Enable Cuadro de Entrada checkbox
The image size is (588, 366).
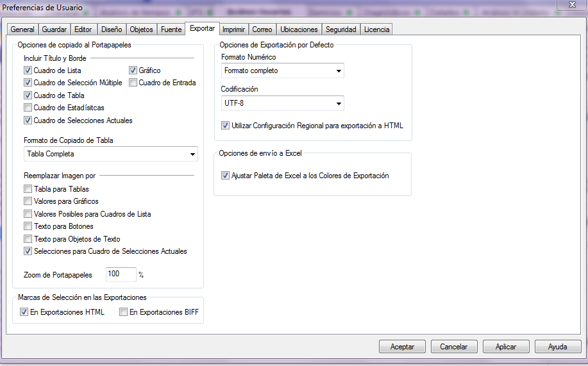click(133, 83)
